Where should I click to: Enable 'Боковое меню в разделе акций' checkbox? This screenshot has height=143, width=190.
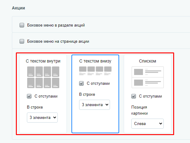click(x=22, y=25)
